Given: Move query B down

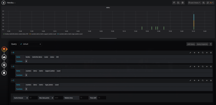Looking at the screenshot, I should click(x=195, y=53).
